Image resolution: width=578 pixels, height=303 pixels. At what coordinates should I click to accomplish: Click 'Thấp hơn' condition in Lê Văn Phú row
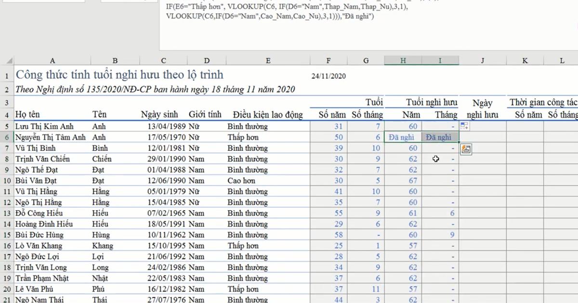(243, 289)
